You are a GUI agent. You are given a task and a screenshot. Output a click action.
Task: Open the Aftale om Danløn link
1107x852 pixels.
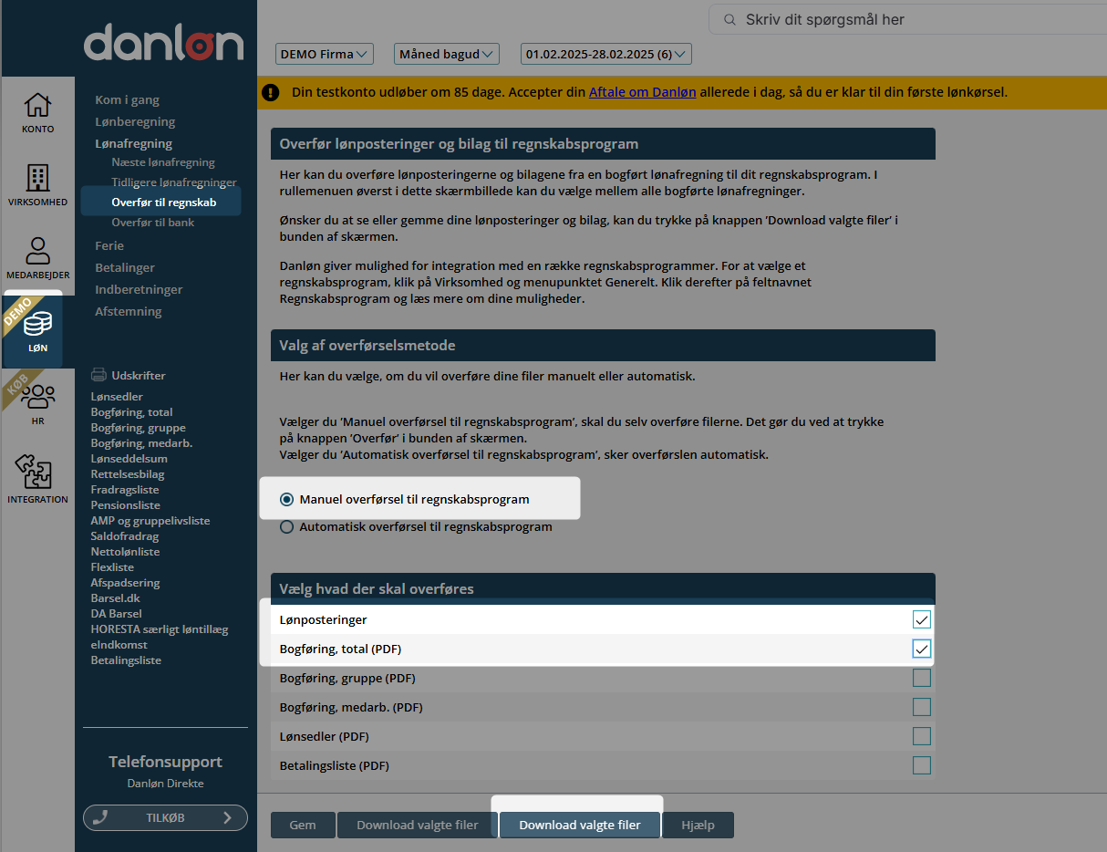tap(643, 92)
